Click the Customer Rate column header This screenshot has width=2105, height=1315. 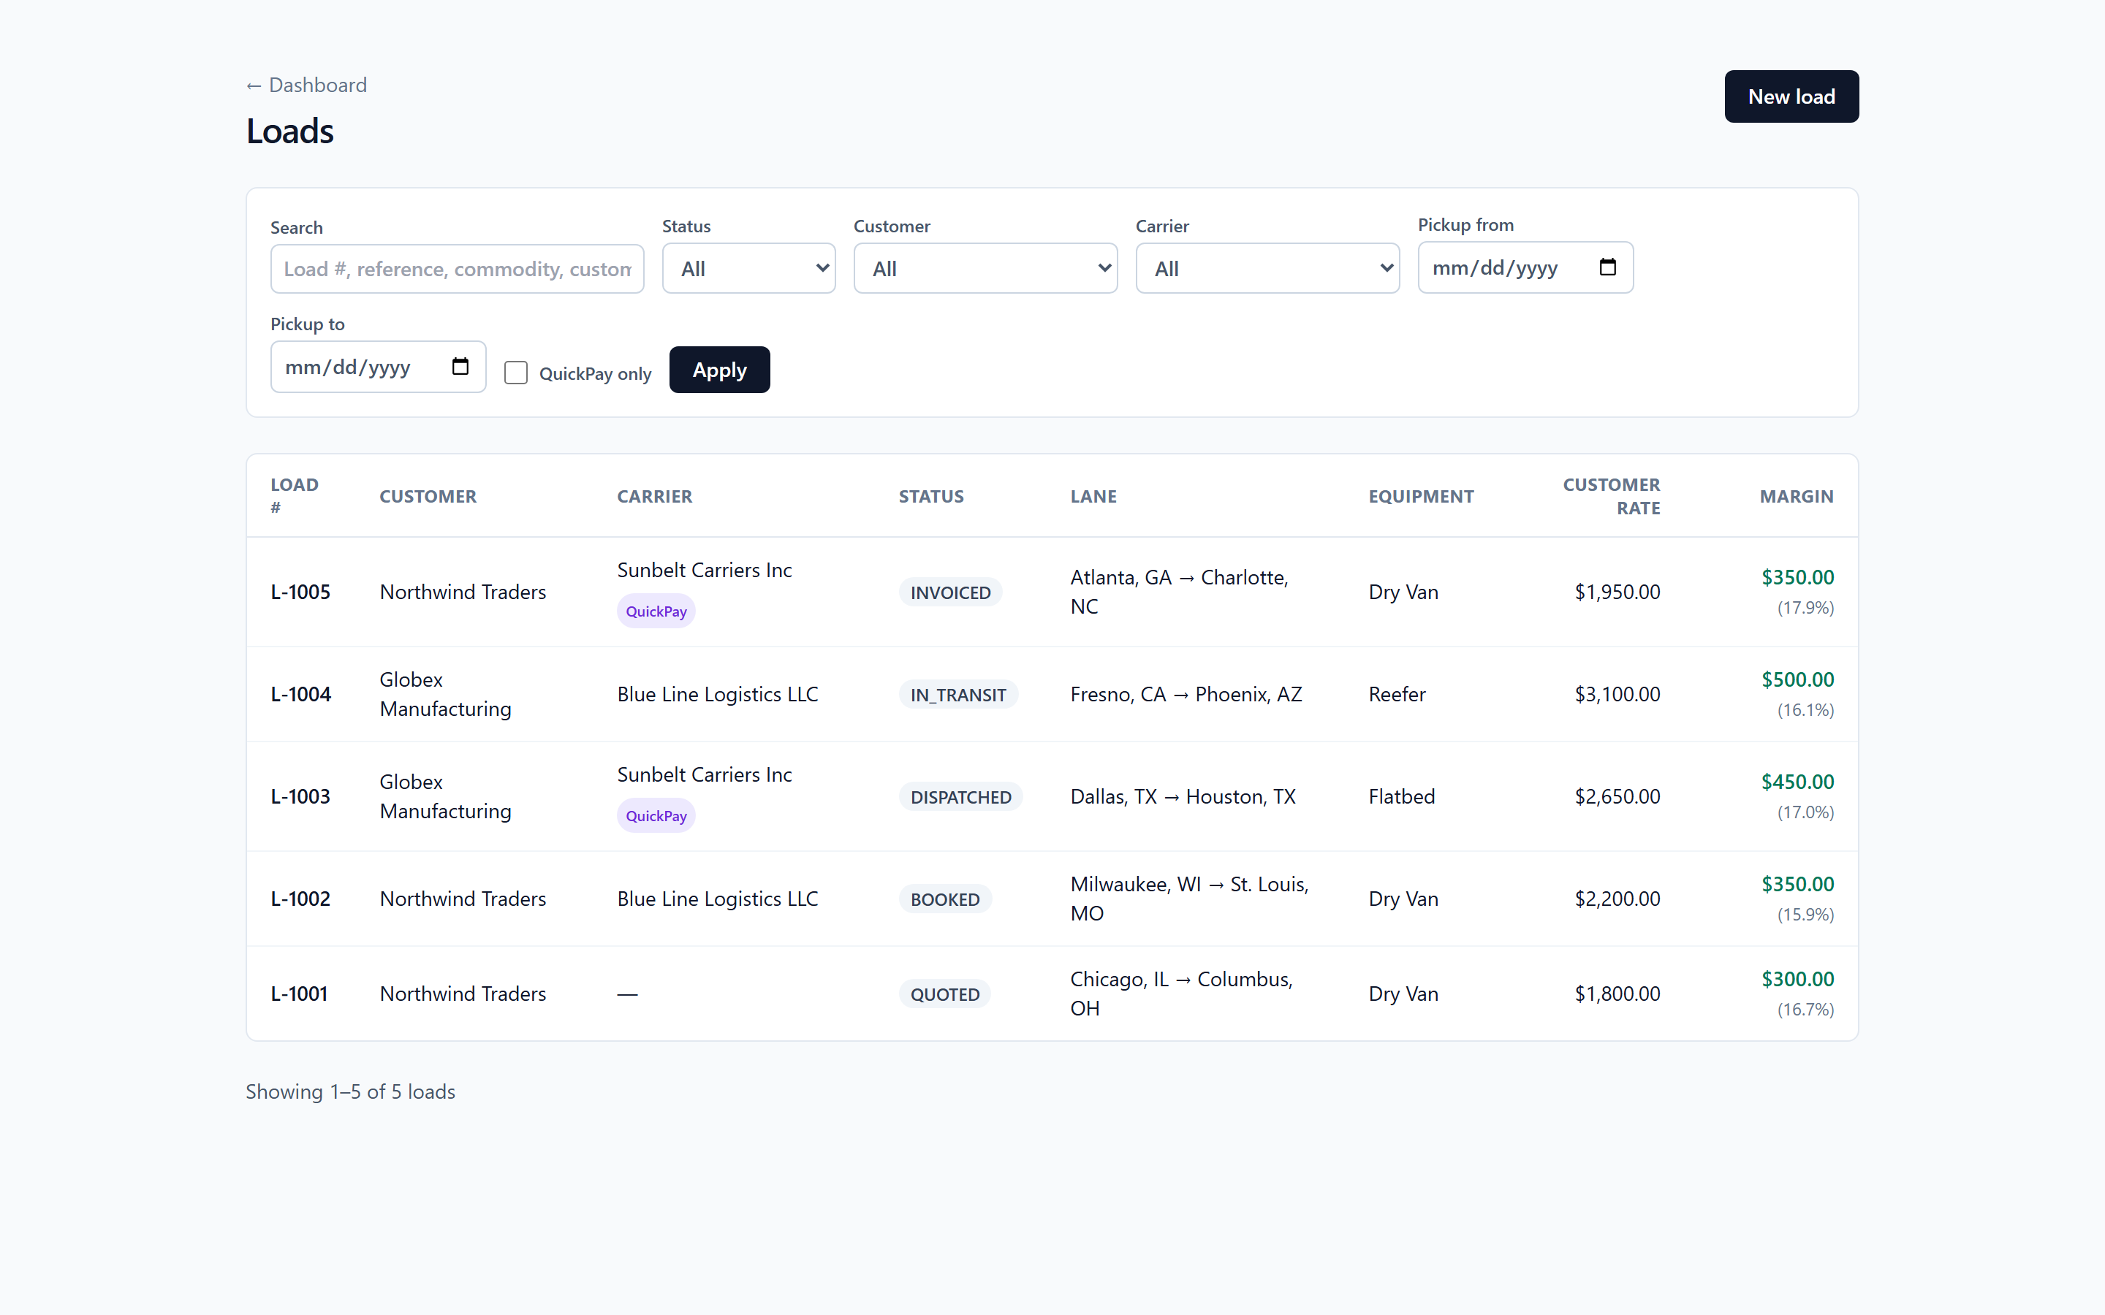coord(1611,496)
